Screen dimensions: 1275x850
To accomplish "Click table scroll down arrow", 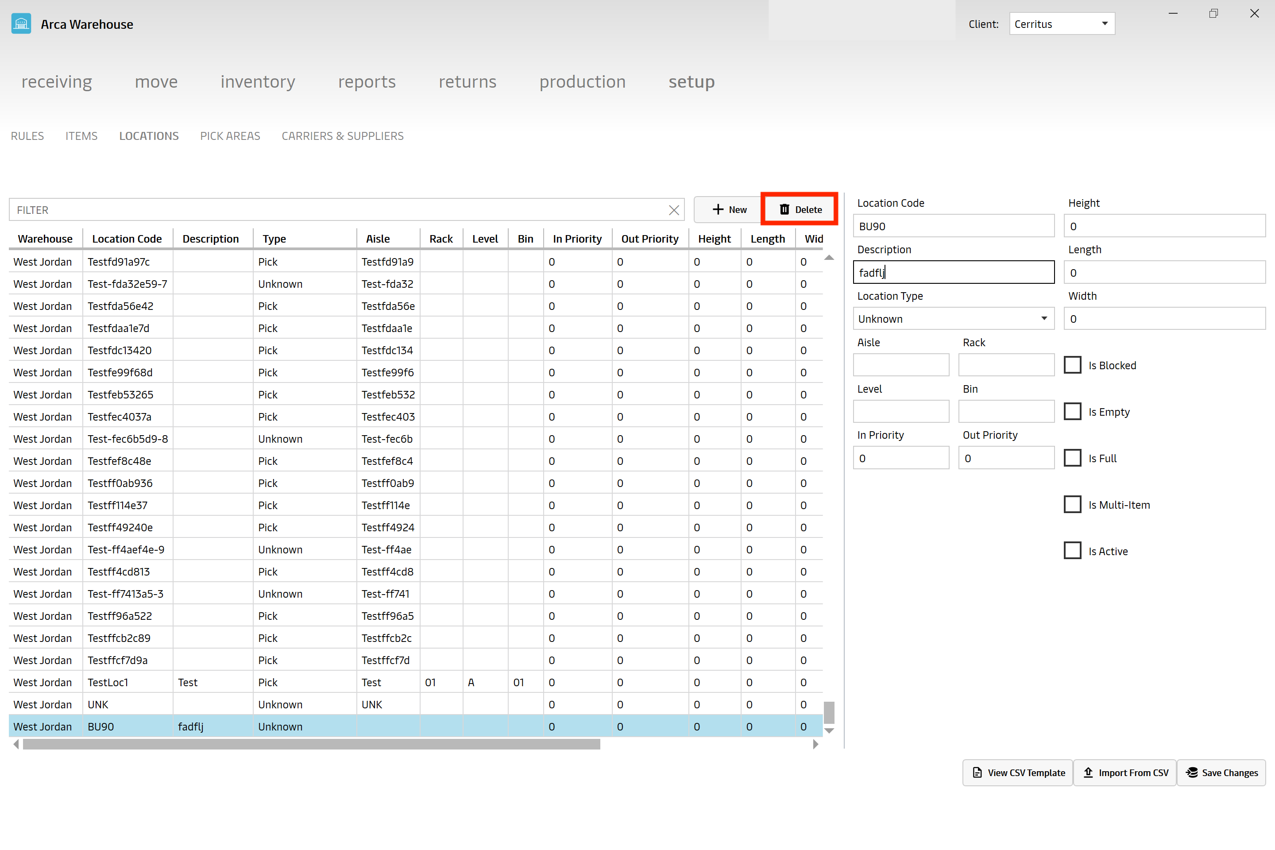I will coord(829,731).
